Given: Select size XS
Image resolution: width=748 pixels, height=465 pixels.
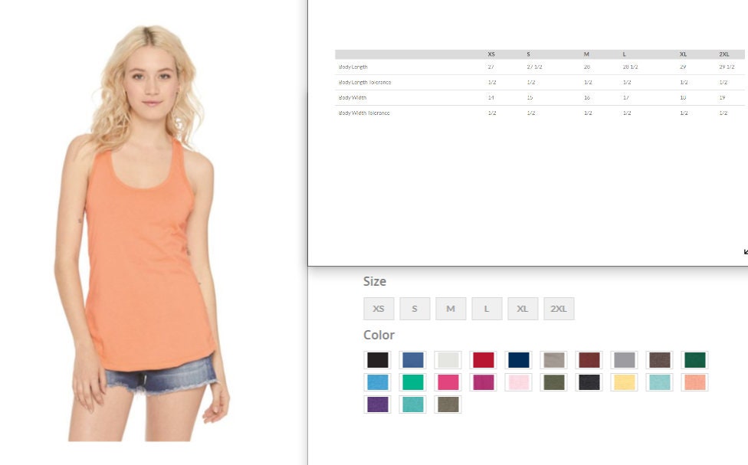Looking at the screenshot, I should pos(378,309).
